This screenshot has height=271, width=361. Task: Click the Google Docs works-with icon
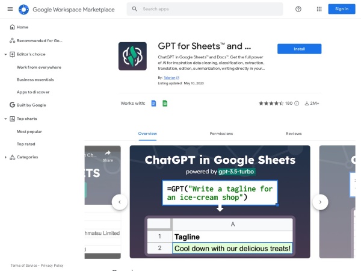tap(153, 103)
